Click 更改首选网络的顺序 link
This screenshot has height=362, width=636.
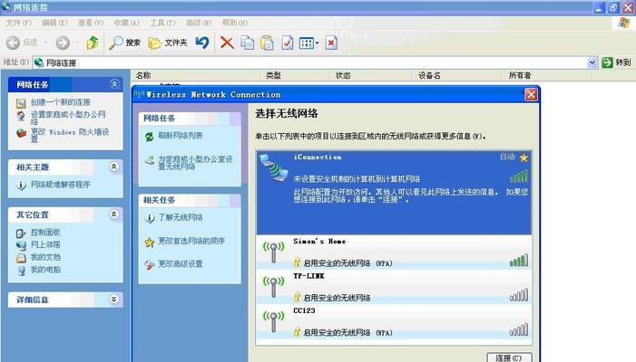tap(191, 241)
